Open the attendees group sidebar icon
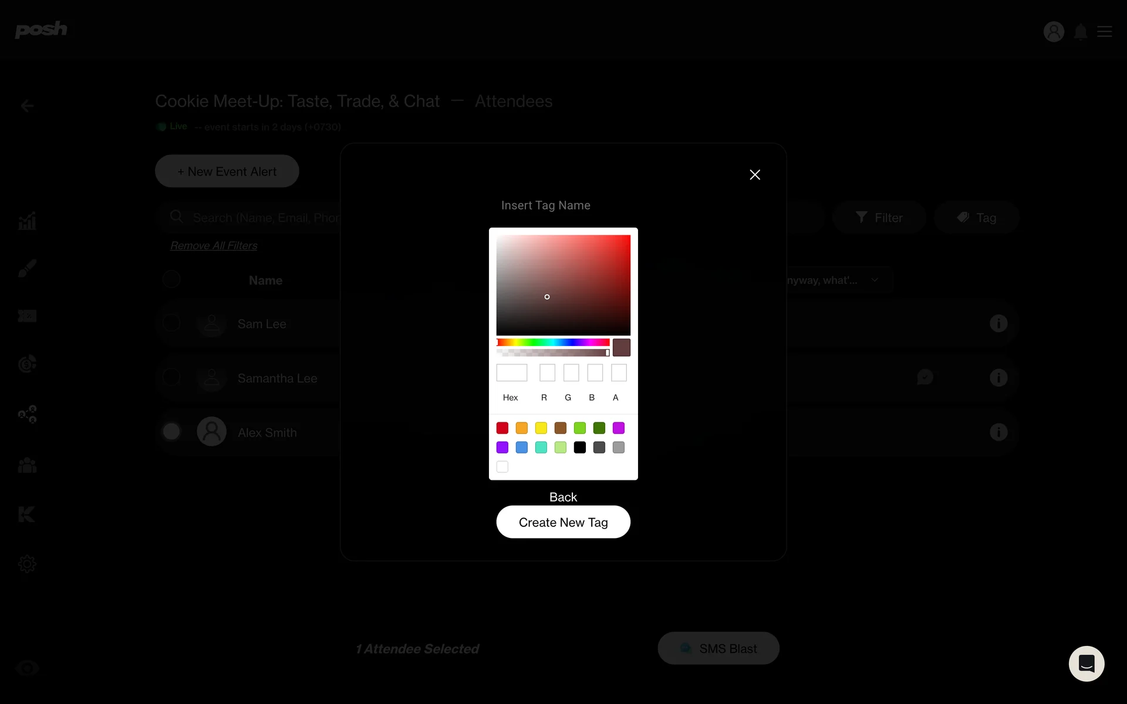The image size is (1127, 704). click(27, 466)
